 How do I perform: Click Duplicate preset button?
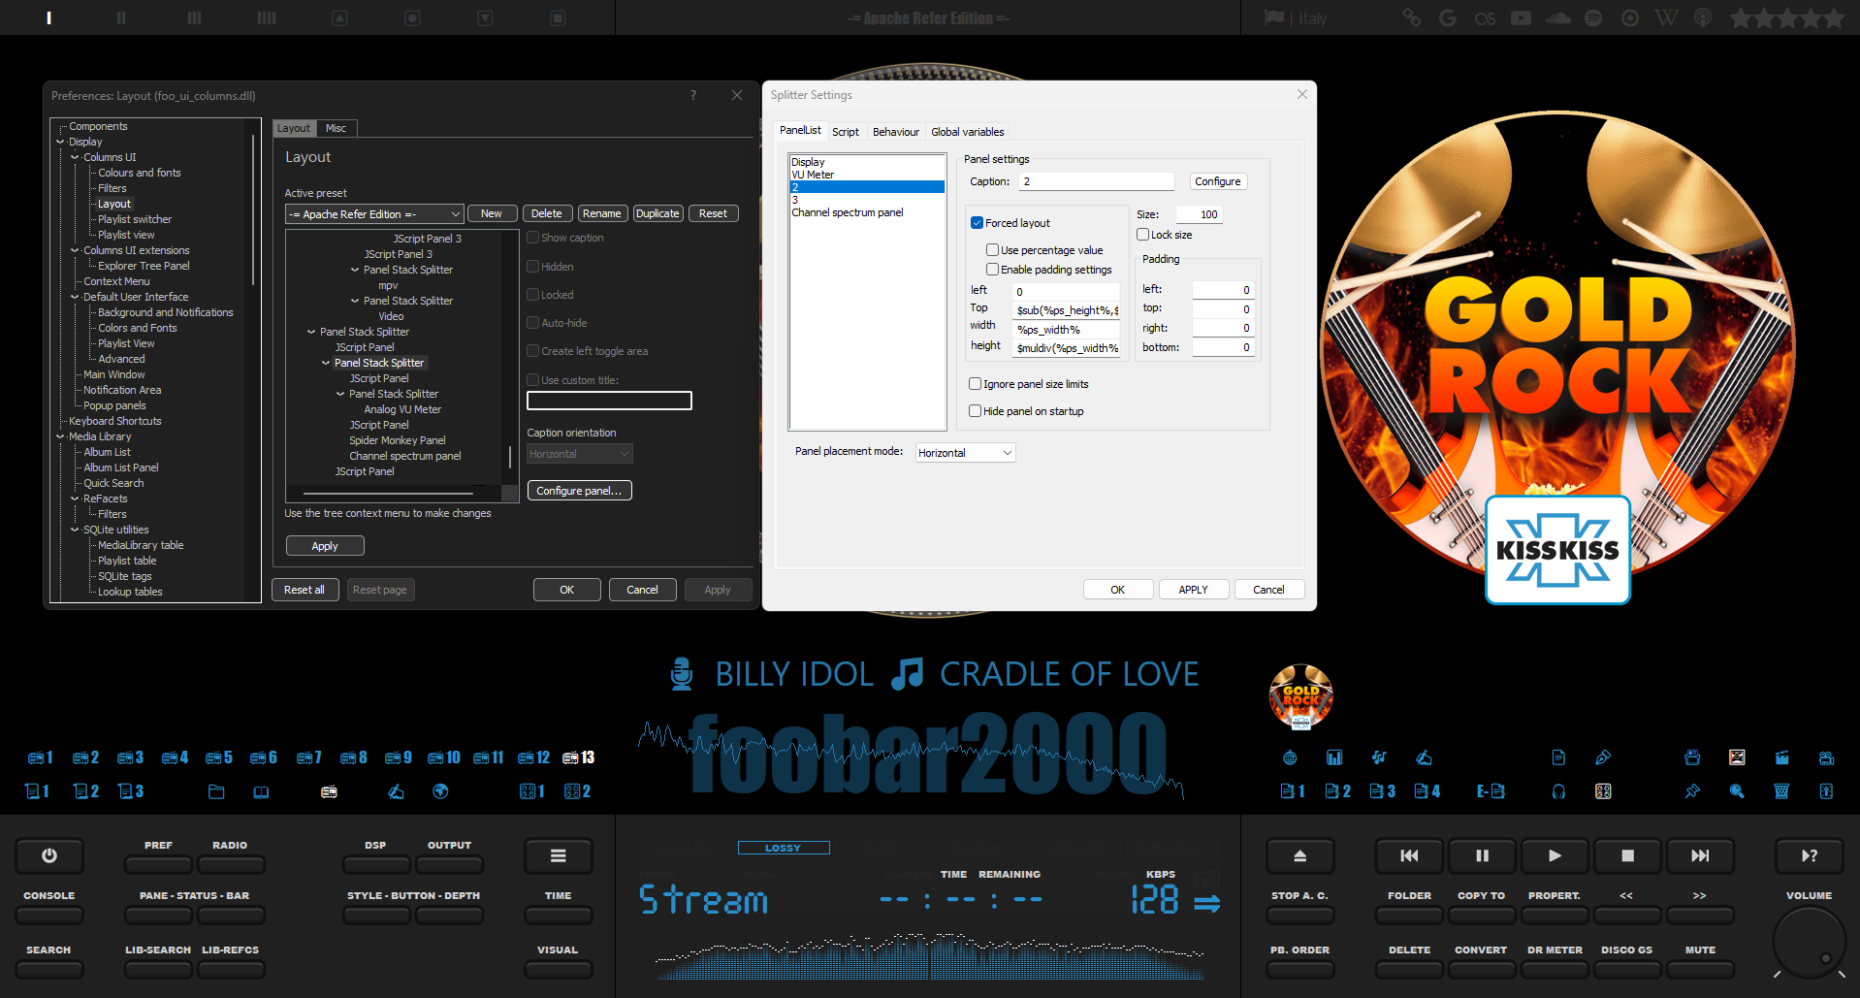tap(657, 213)
